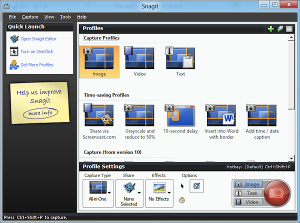Expand the Capture Type dropdown arrow
300x223 pixels.
109,193
